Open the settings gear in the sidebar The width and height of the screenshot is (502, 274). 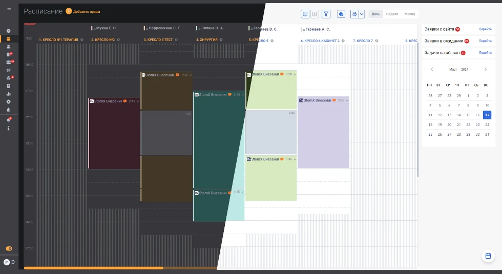(8, 101)
